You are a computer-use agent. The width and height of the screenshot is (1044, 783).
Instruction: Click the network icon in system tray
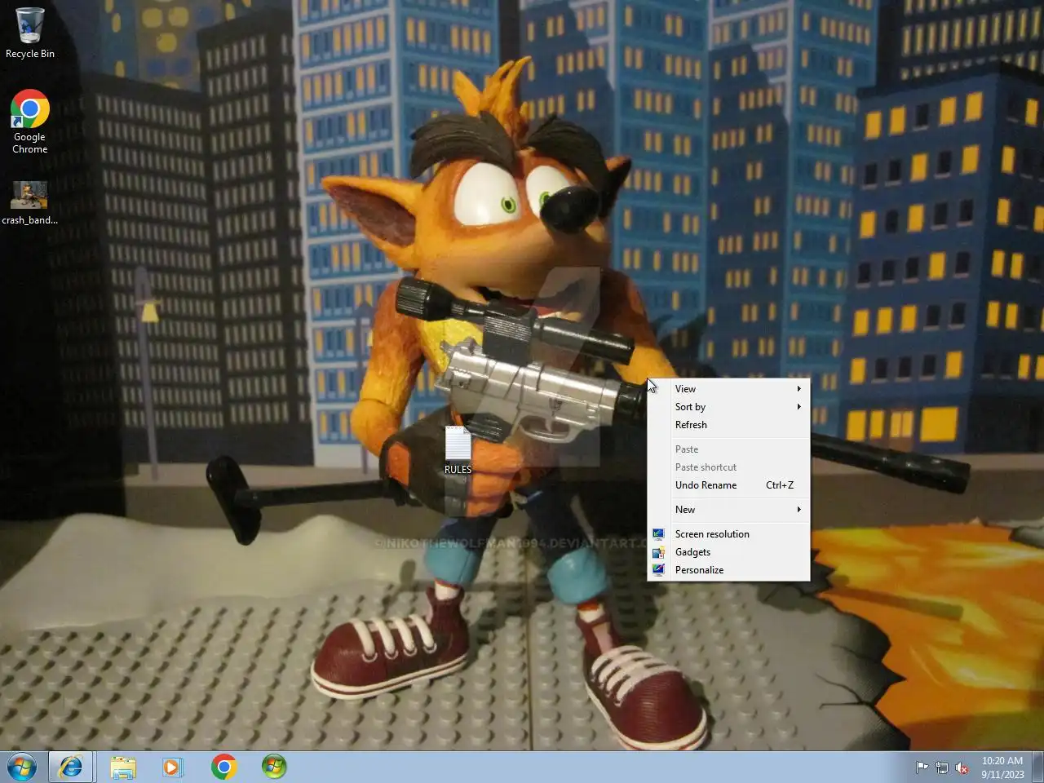942,767
